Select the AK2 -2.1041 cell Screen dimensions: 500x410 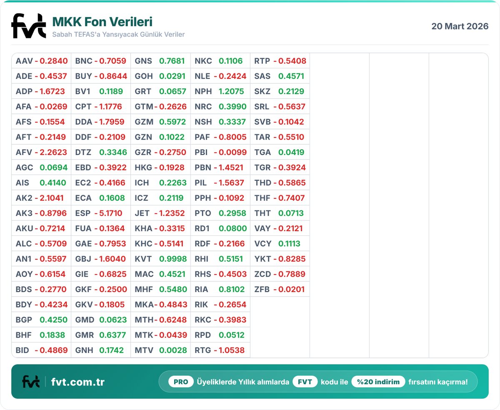[42, 198]
